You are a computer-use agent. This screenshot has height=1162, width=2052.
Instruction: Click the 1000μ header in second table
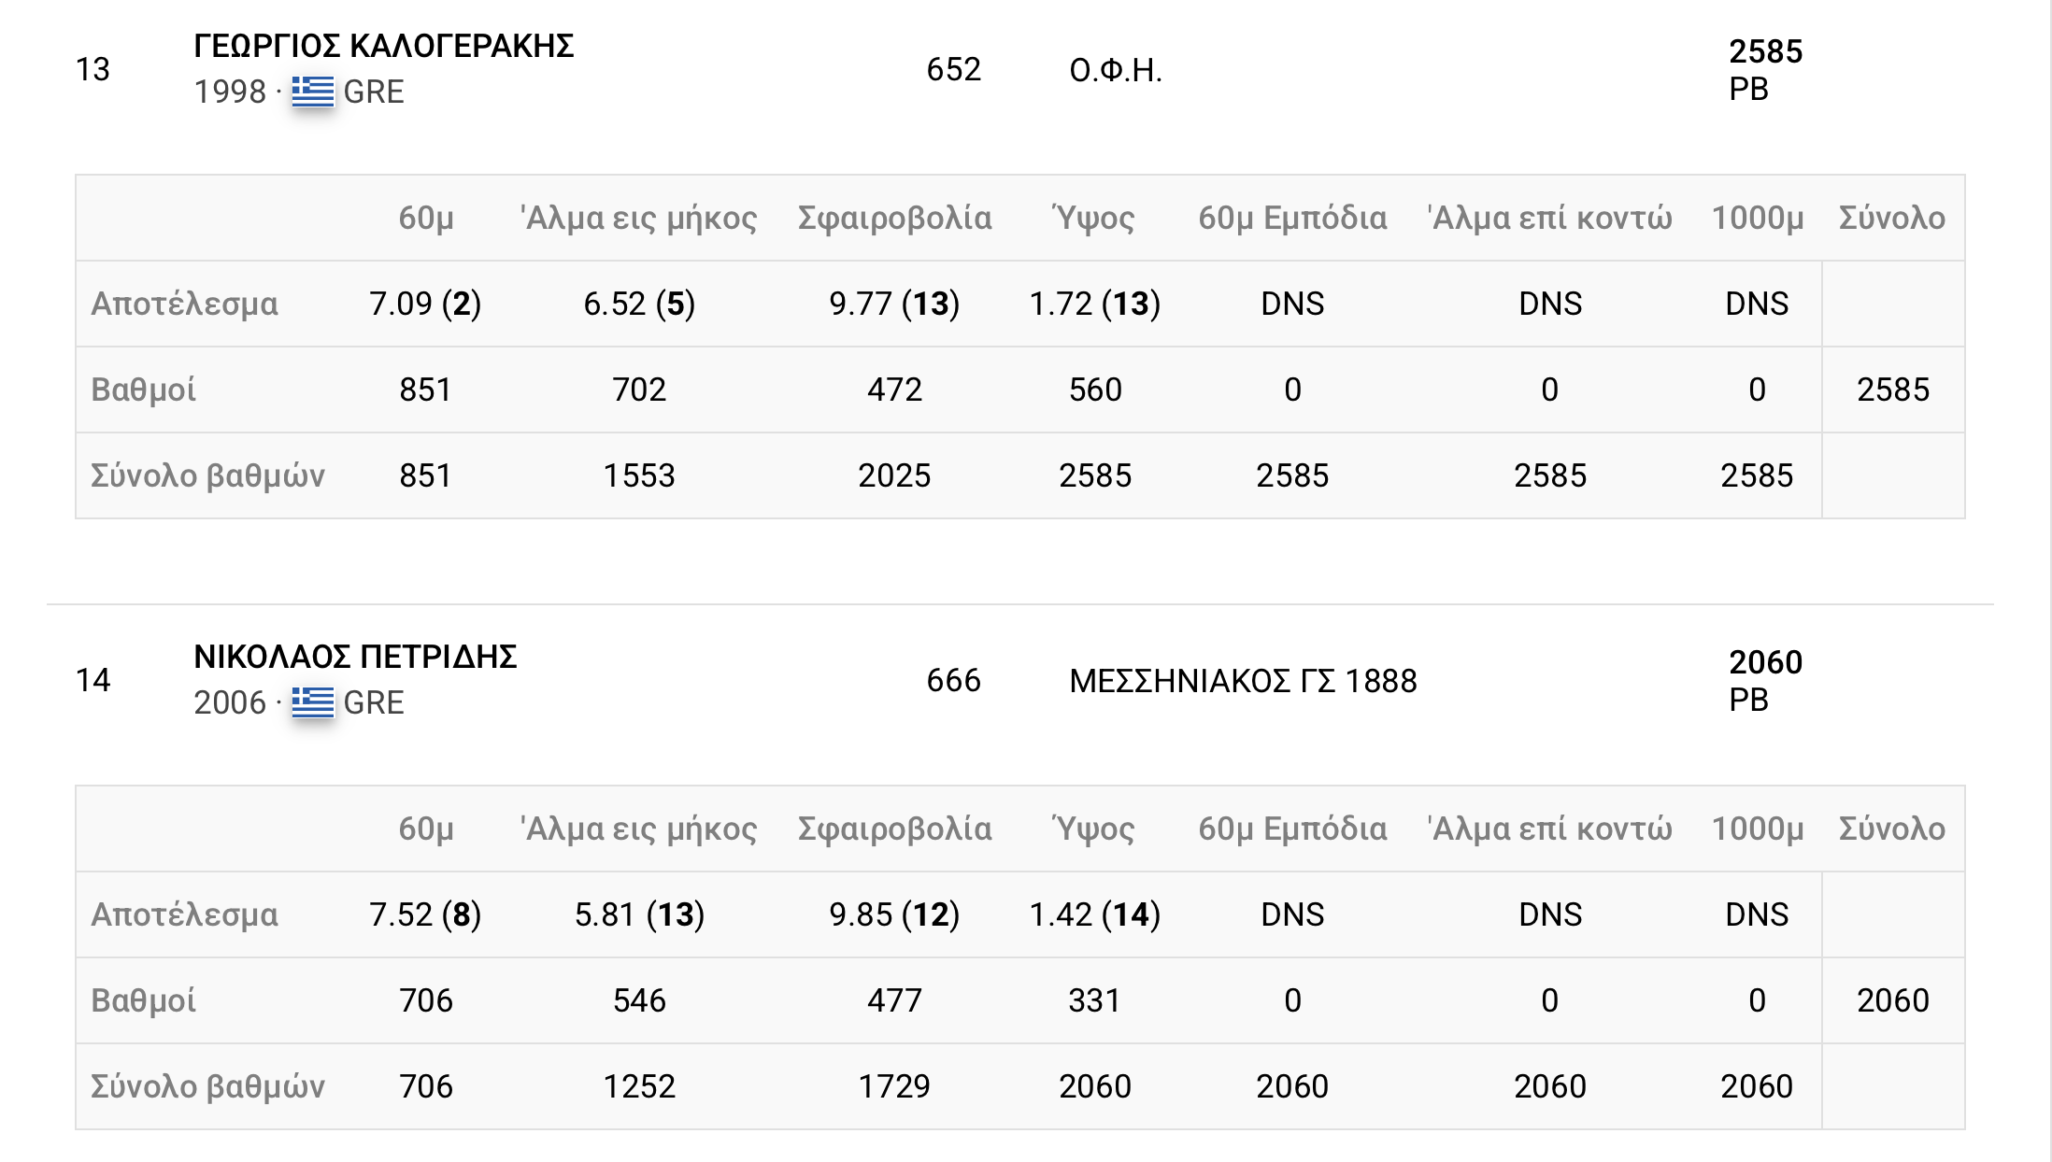(1757, 829)
